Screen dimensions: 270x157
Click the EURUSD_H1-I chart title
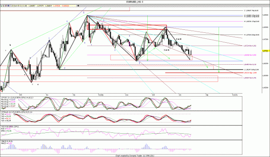pyautogui.click(x=135, y=2)
